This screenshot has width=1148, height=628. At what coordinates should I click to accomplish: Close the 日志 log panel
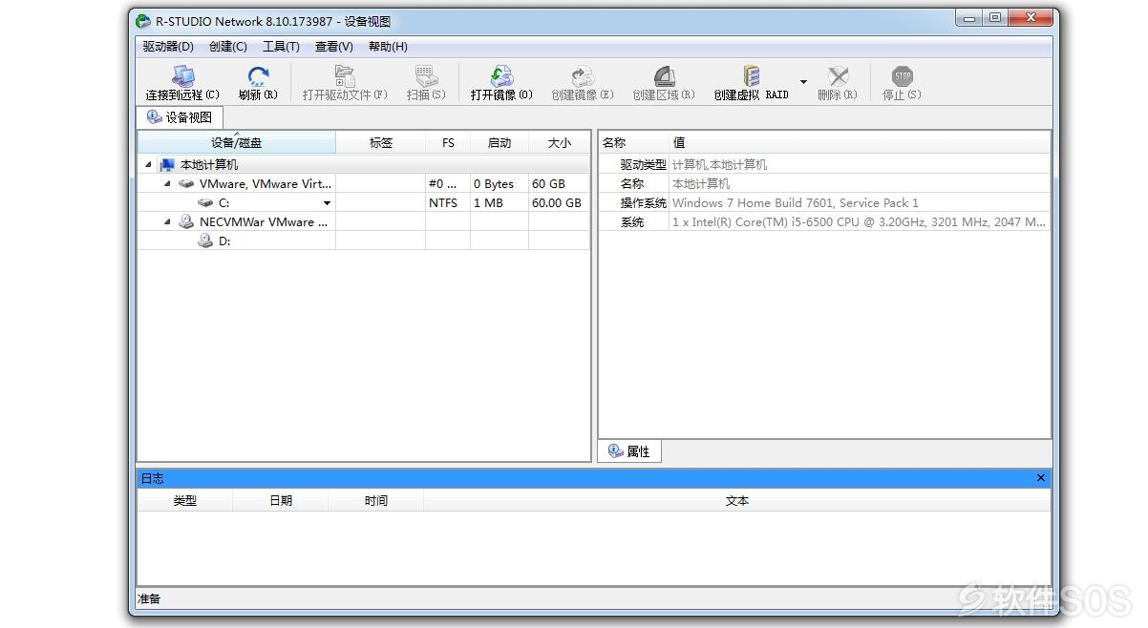point(1041,478)
